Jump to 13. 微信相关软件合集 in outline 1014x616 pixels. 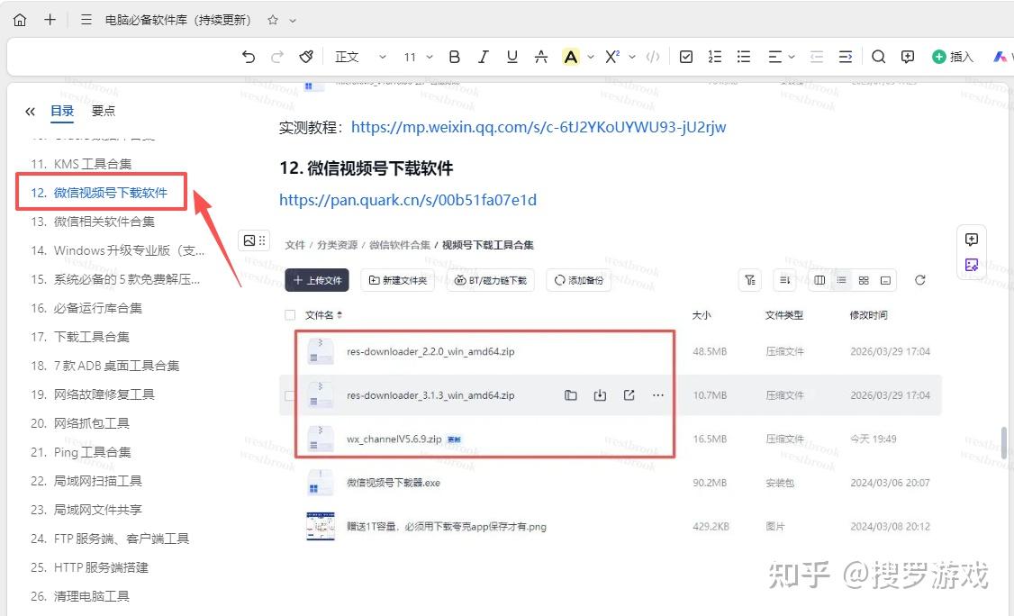tap(93, 222)
